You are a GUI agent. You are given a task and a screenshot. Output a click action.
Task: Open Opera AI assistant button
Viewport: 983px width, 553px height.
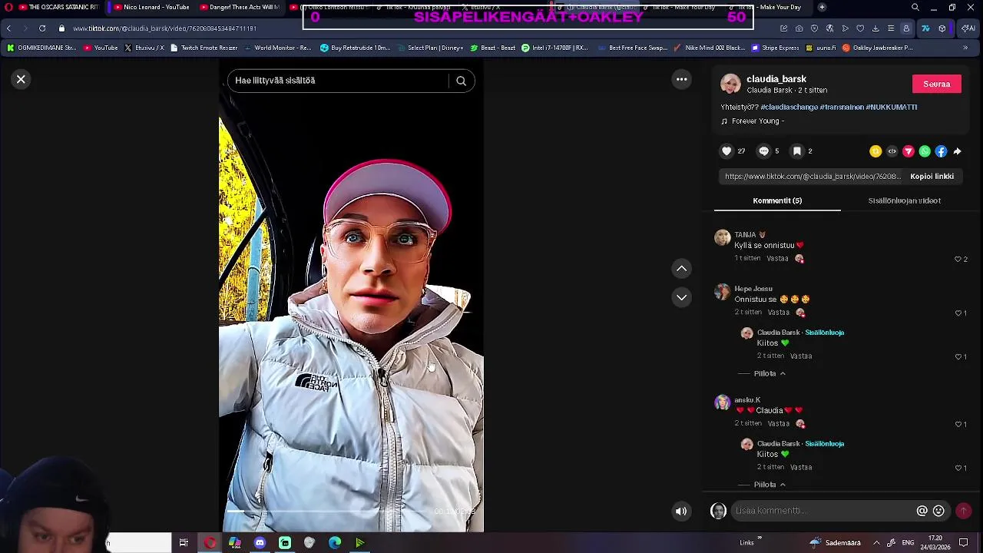(x=968, y=28)
